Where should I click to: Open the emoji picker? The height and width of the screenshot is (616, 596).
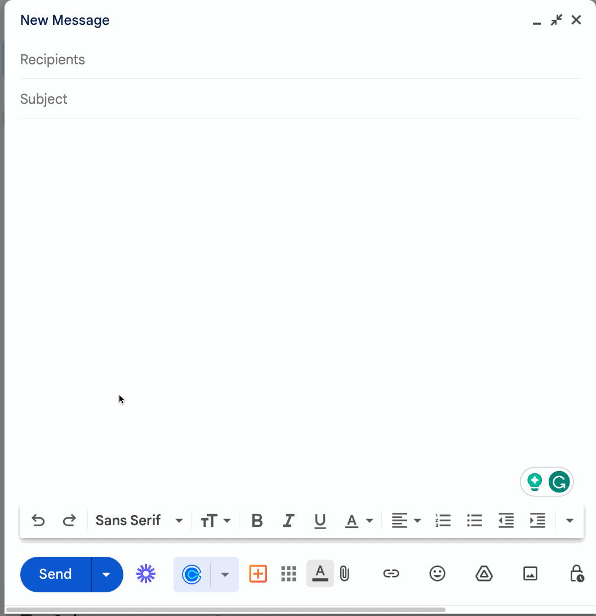(437, 574)
